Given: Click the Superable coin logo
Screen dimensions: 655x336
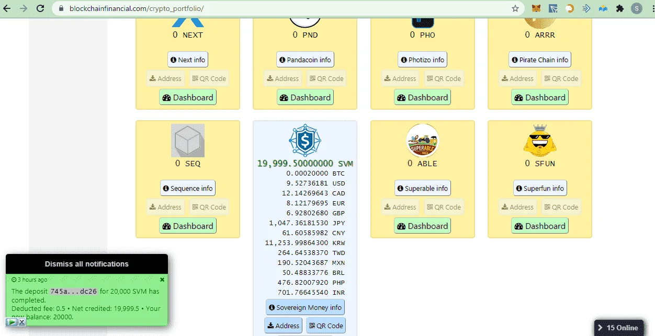Looking at the screenshot, I should (x=422, y=141).
